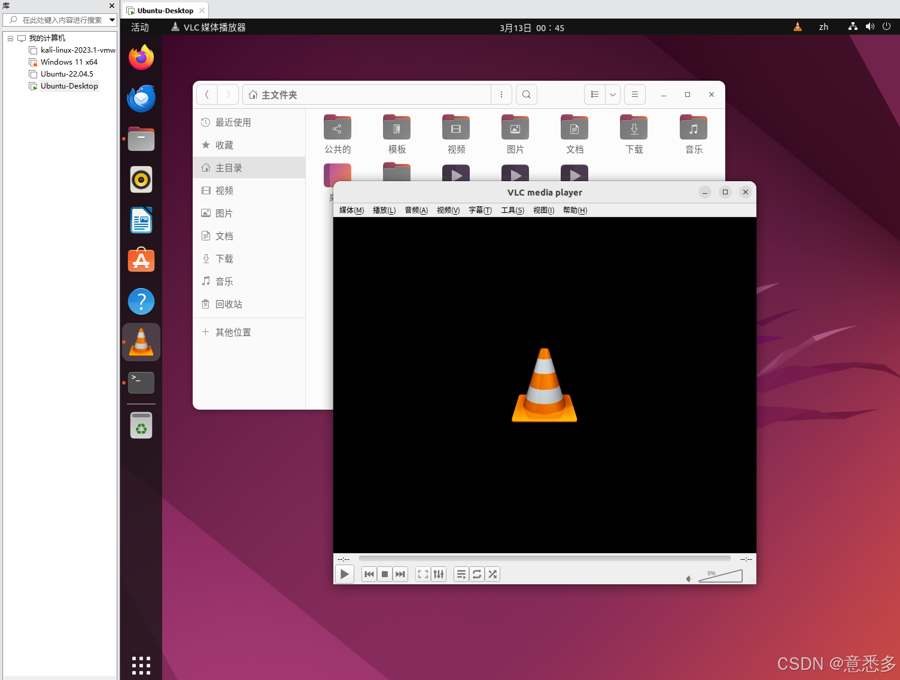Screen dimensions: 900x680
Task: Go forward in file manager
Action: click(x=228, y=94)
